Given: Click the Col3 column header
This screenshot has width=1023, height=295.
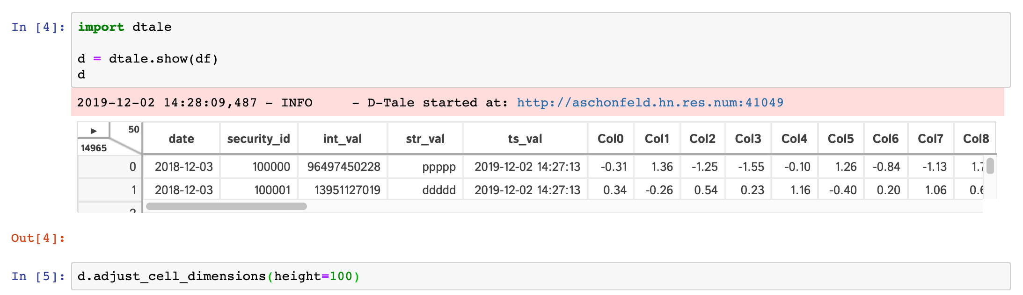Looking at the screenshot, I should tap(748, 139).
